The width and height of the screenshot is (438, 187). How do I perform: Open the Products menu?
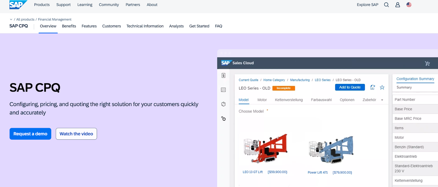tap(42, 5)
